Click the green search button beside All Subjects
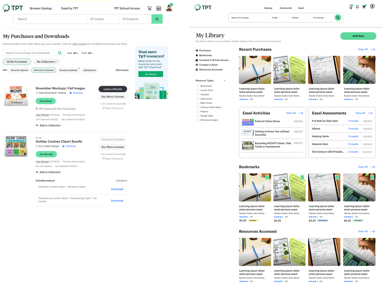 (157, 19)
